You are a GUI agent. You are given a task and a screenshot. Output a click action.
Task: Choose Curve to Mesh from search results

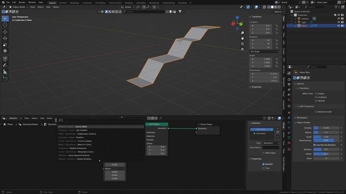click(x=101, y=141)
